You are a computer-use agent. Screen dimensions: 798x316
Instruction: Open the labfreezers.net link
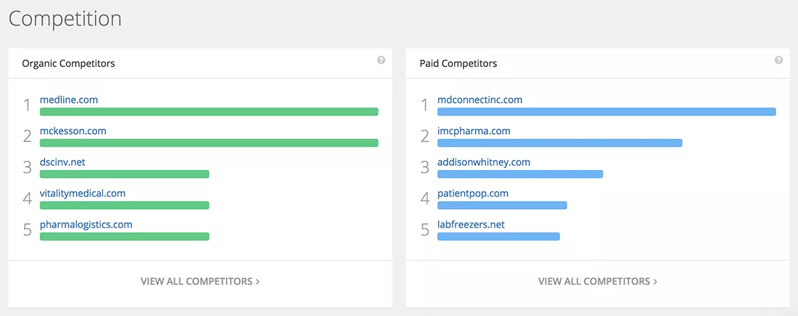[x=471, y=224]
